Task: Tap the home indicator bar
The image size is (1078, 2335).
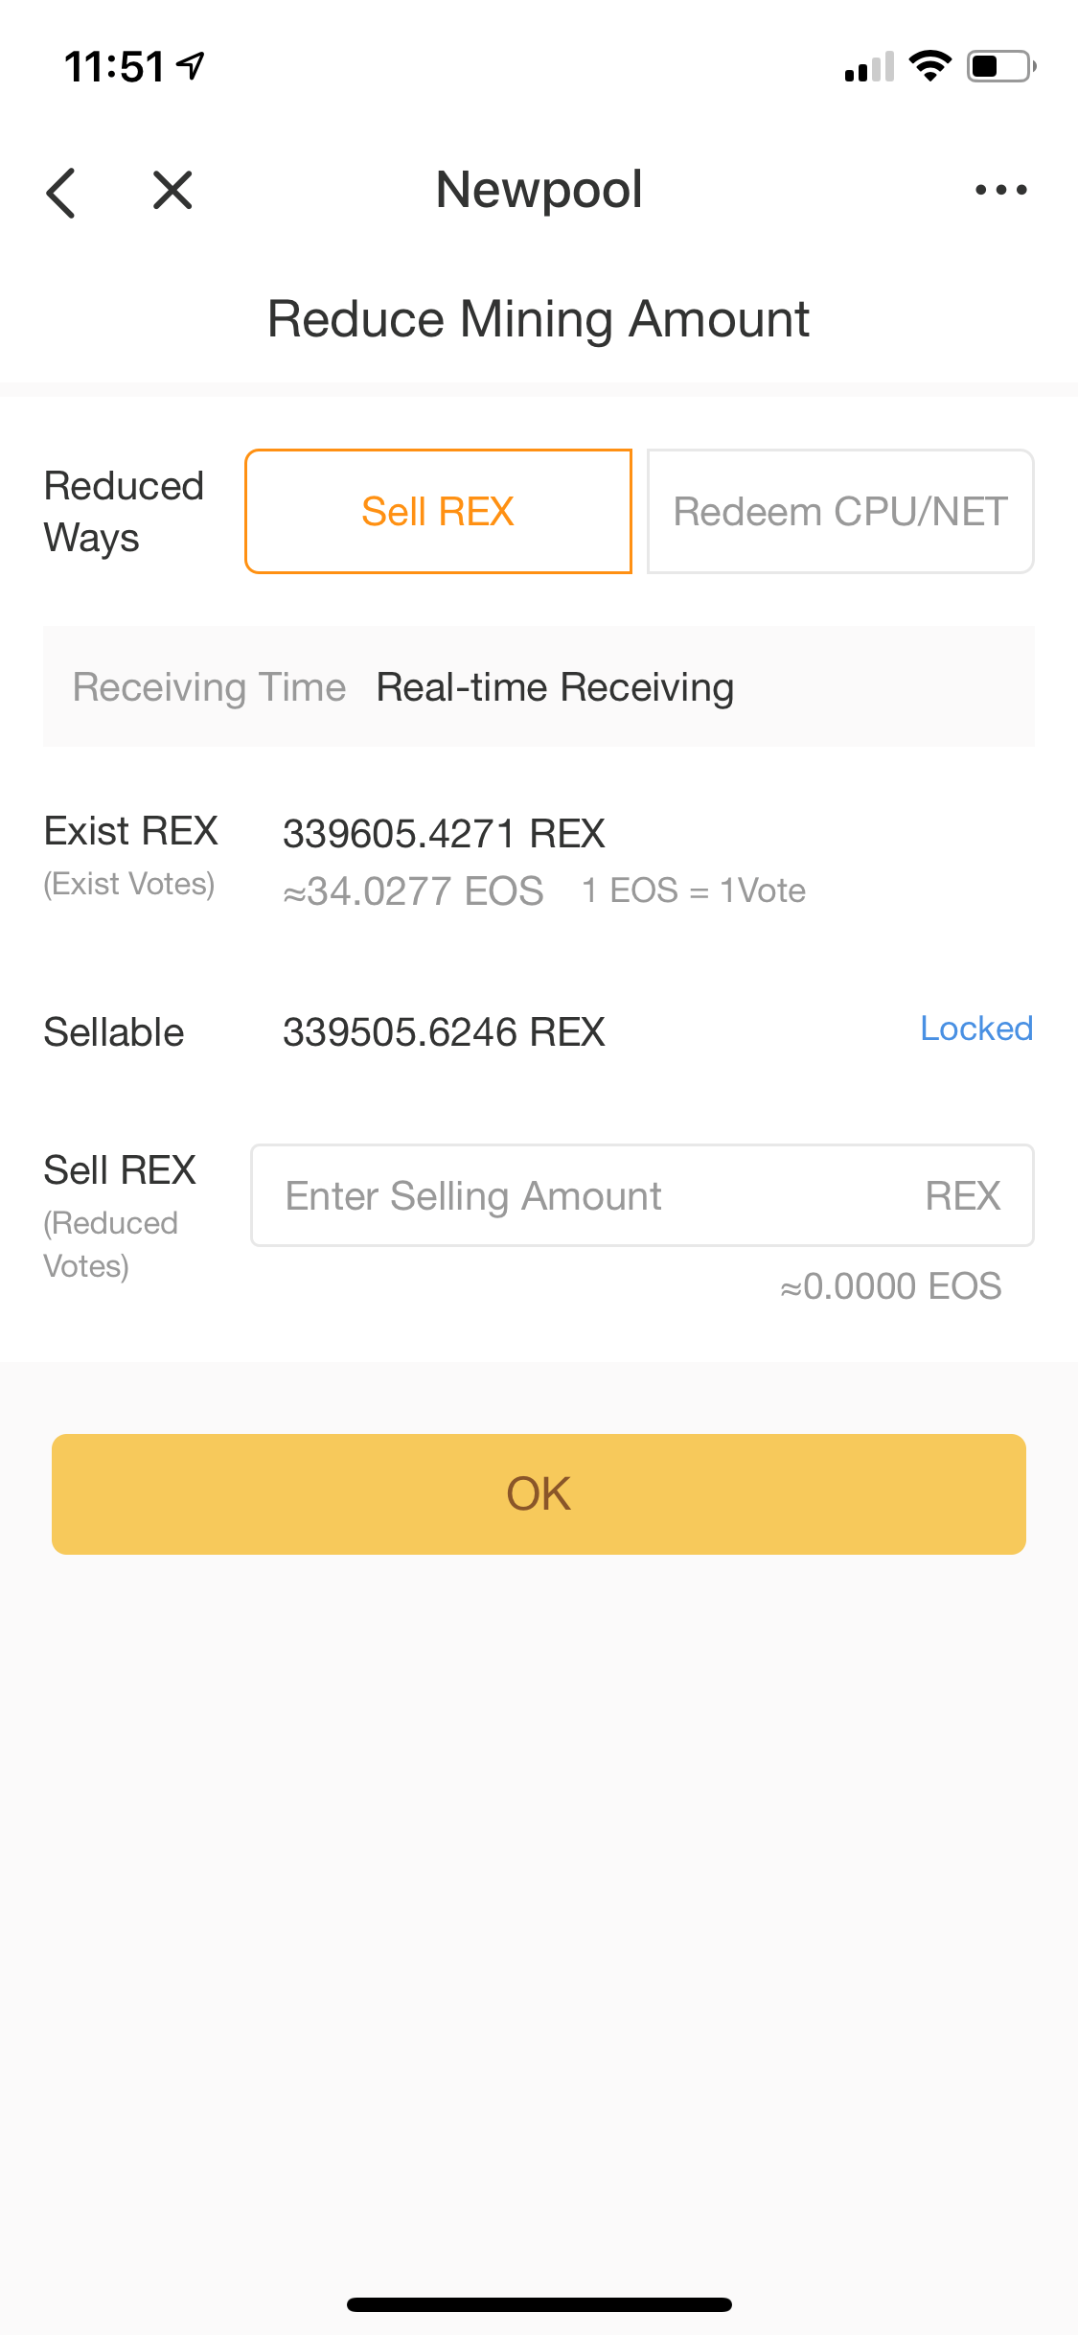Action: [539, 2304]
